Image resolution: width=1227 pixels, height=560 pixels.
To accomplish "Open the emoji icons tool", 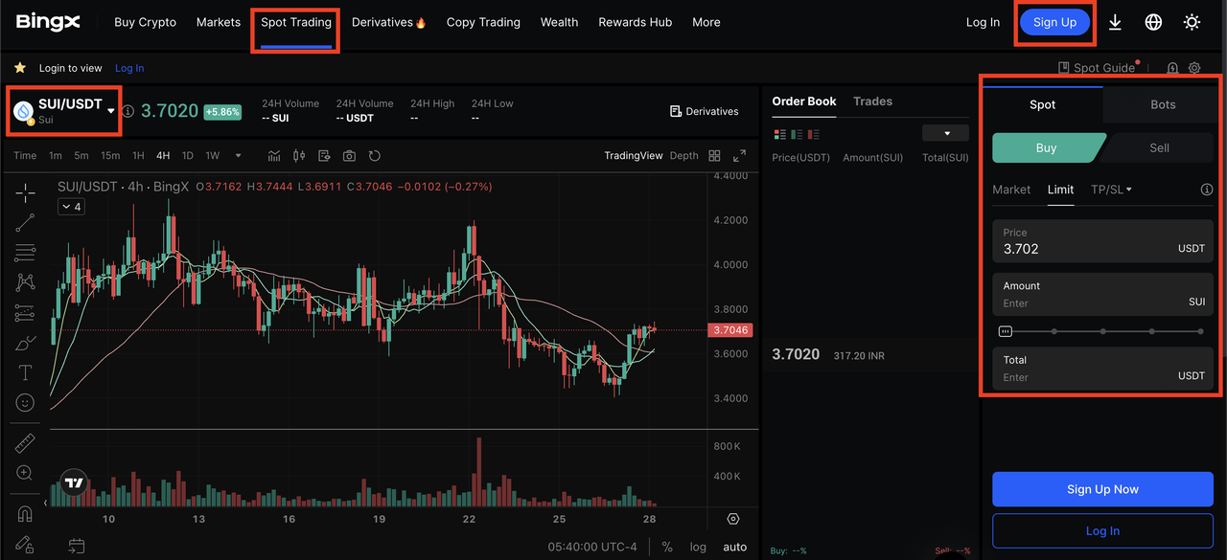I will point(25,403).
